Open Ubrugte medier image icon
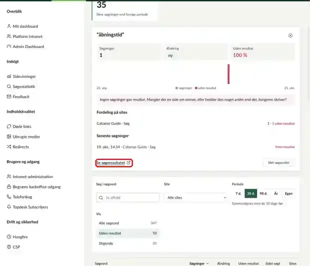This screenshot has height=266, width=310. [9, 136]
